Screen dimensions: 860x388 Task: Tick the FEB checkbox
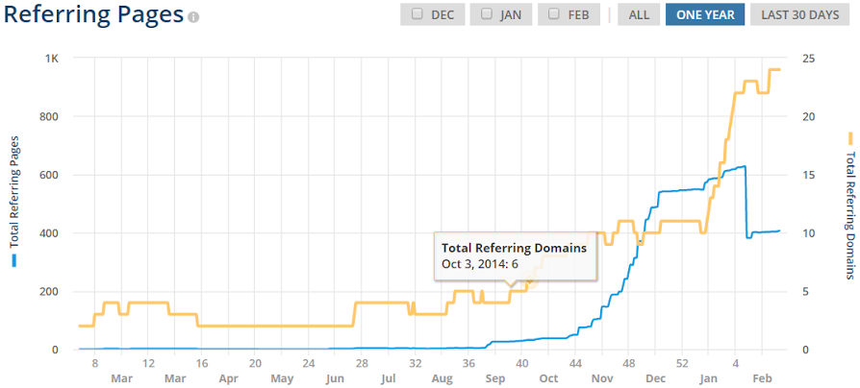coord(554,14)
